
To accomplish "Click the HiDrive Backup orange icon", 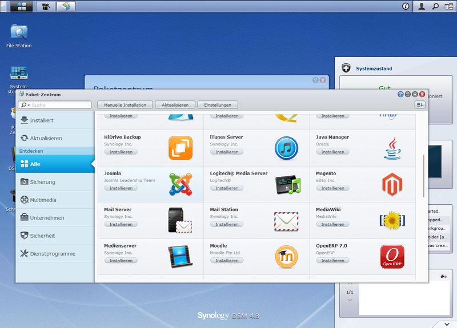I will pyautogui.click(x=181, y=148).
